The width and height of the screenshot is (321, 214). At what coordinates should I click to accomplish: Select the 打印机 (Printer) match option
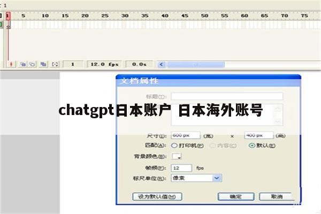(174, 145)
